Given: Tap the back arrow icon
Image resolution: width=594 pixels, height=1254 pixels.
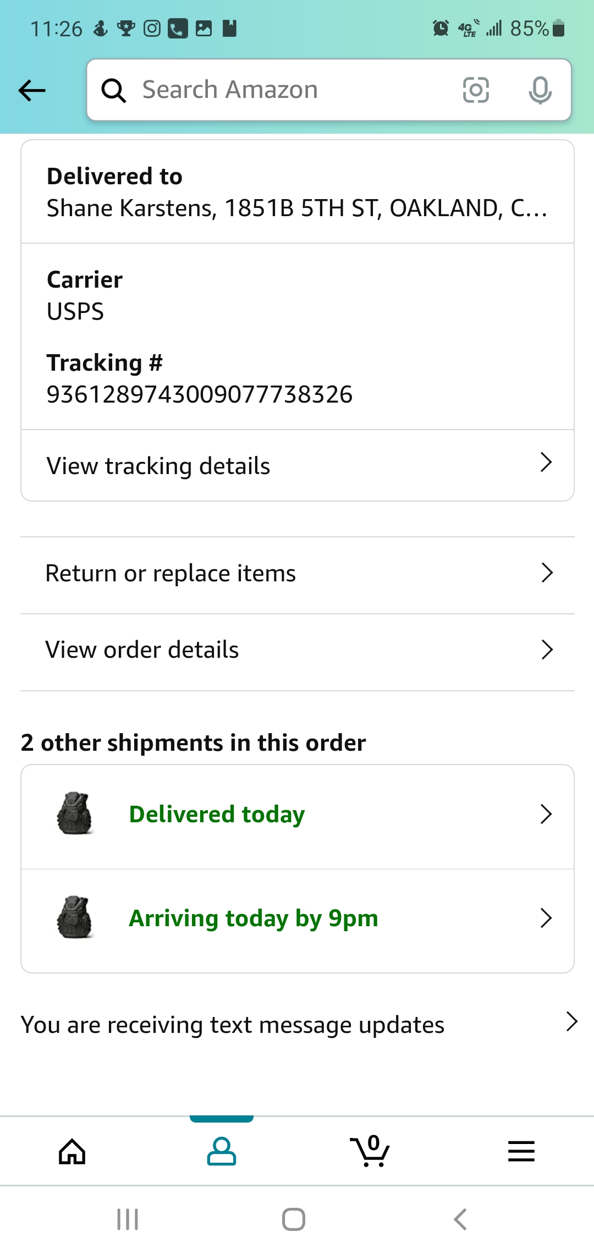Looking at the screenshot, I should (x=32, y=90).
